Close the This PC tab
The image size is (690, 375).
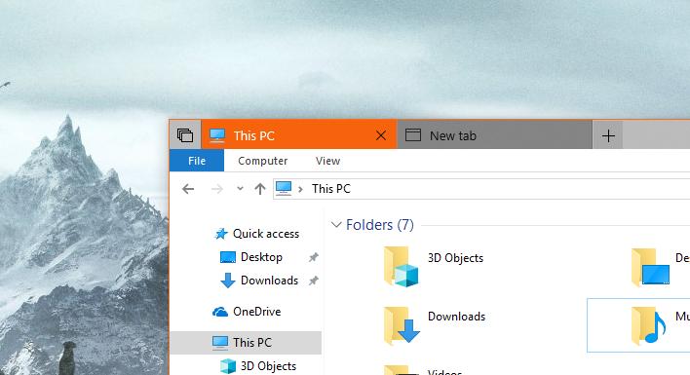(381, 135)
